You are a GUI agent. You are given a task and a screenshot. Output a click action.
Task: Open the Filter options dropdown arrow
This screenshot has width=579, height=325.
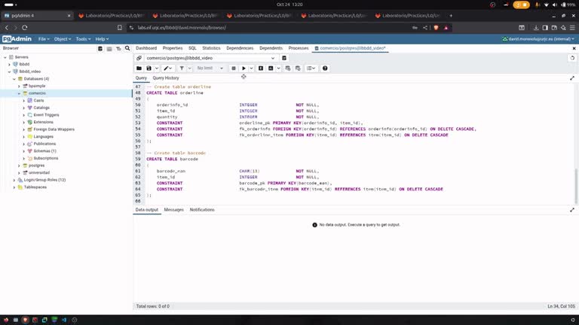(189, 68)
